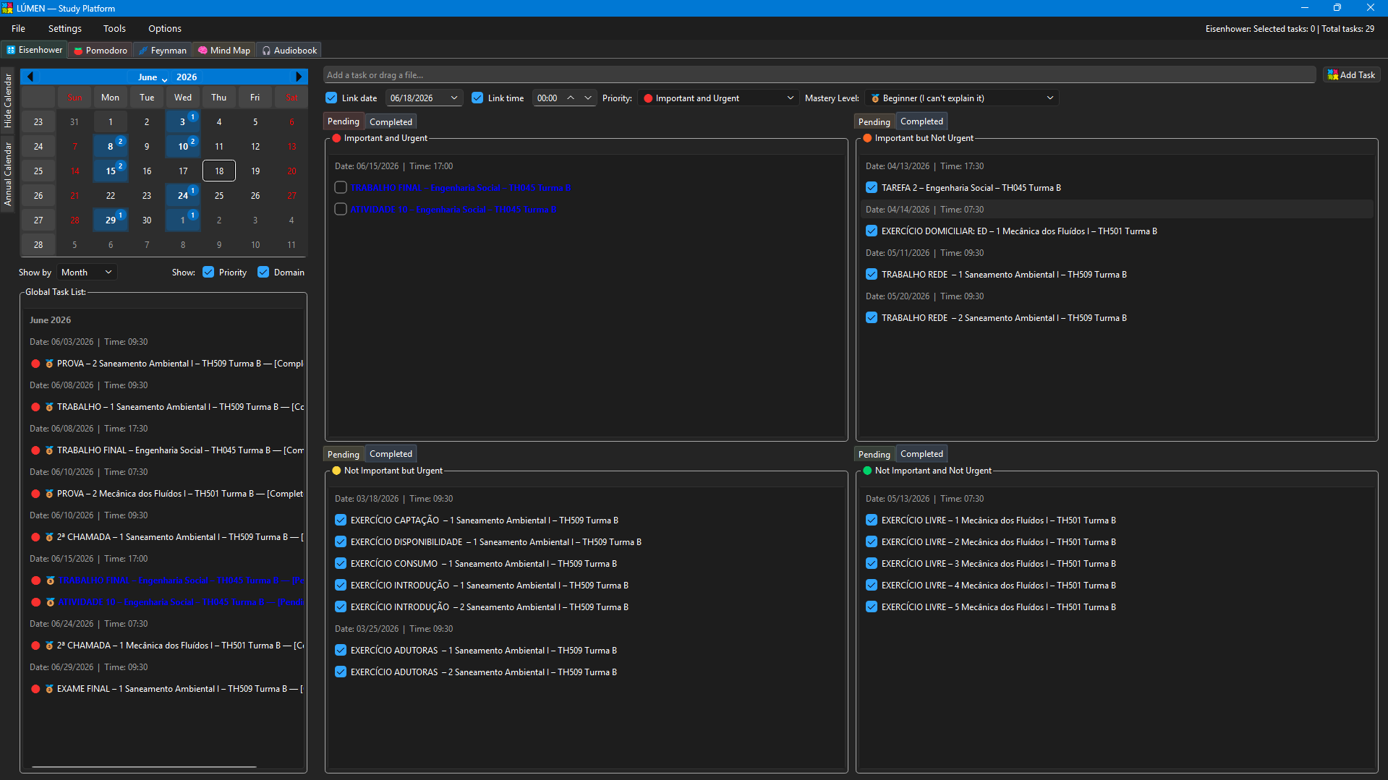1388x780 pixels.
Task: Click the task badge on June 24
Action: click(192, 191)
